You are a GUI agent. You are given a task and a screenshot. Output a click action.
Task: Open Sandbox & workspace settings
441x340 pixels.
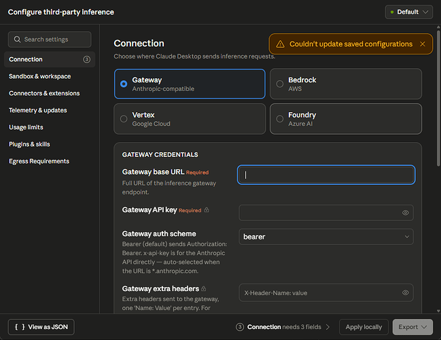pyautogui.click(x=39, y=76)
